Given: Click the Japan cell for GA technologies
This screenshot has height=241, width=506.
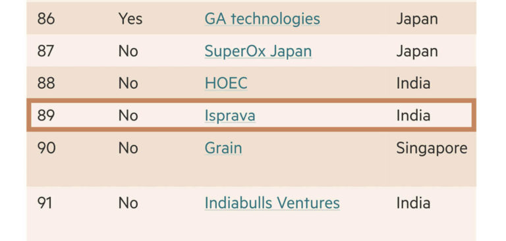Looking at the screenshot, I should pos(417,18).
